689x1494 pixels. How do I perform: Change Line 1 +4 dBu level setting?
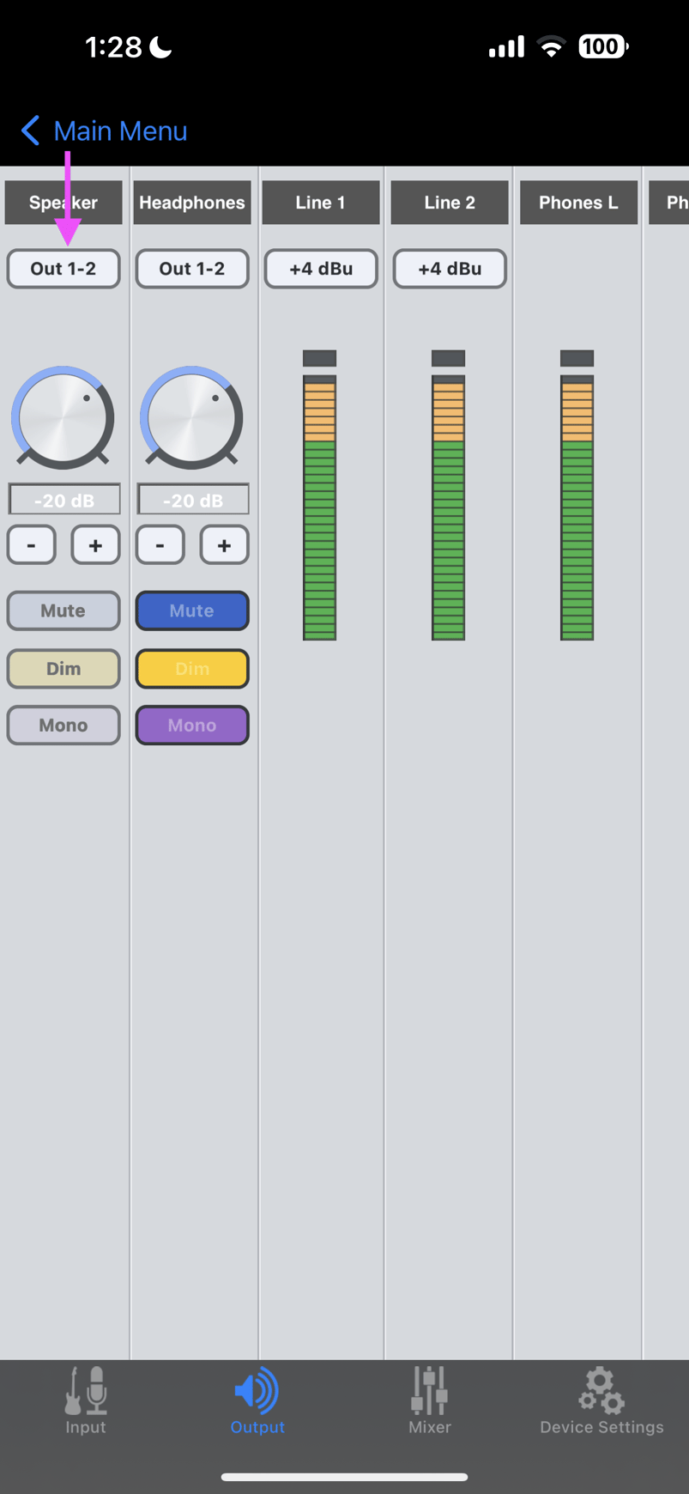coord(321,269)
